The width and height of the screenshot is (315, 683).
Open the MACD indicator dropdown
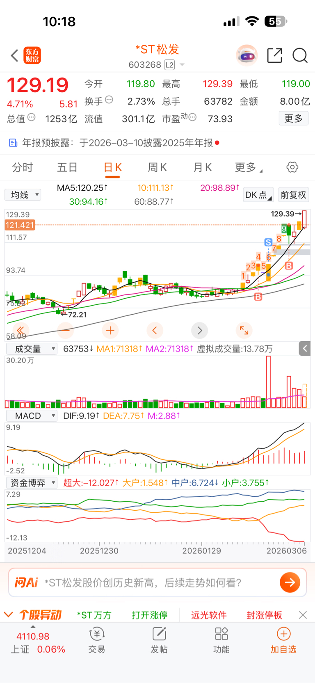tap(32, 416)
